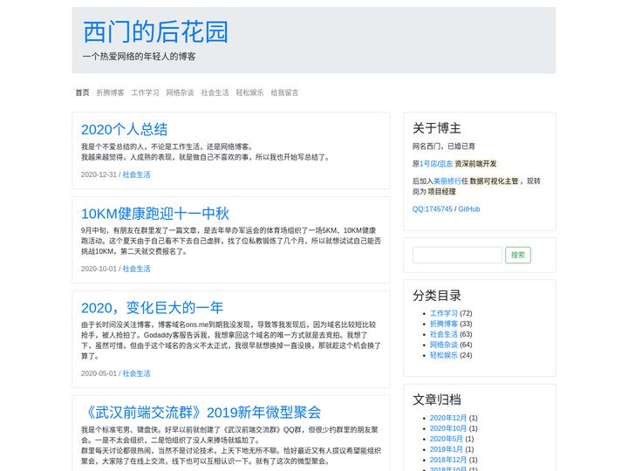Click the highlighted text 数据可视化主管
Screen dimensions: 628x471
pyautogui.click(x=495, y=181)
